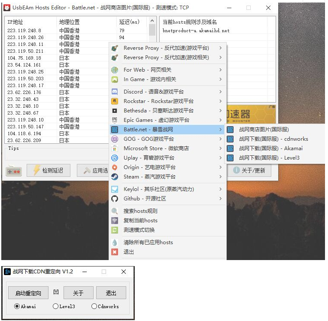Image resolution: width=328 pixels, height=321 pixels.
Task: Expand the Reverse Proxy 游戏相关 submenu arrow
Action: pos(221,58)
